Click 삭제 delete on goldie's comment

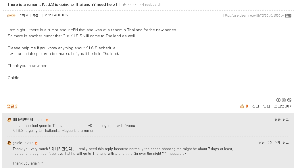[278, 142]
